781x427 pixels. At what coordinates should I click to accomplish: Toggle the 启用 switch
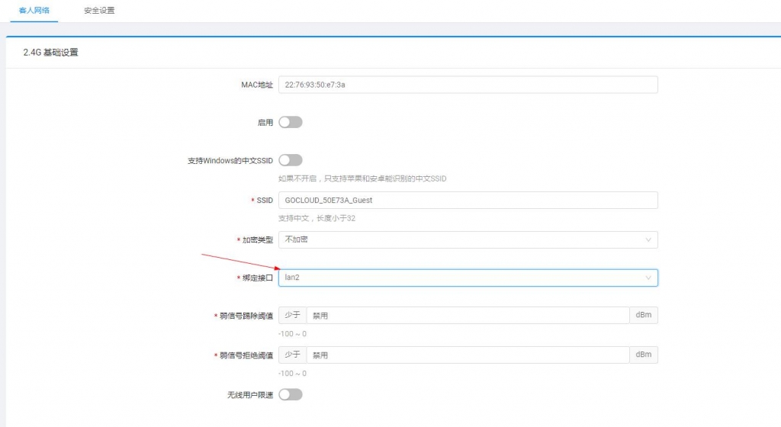(291, 122)
